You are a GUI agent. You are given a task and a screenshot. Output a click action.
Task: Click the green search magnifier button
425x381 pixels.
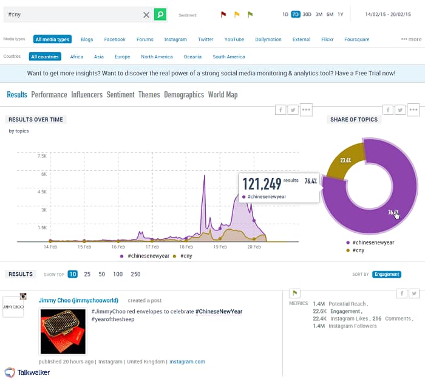click(x=160, y=14)
